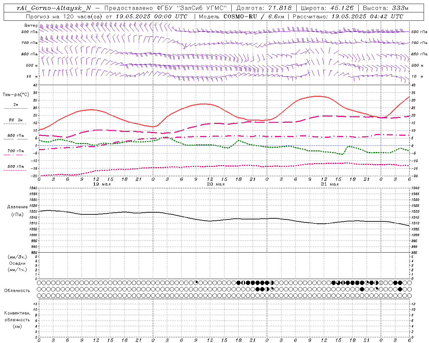Click the Осадки section label
The image size is (429, 343).
click(x=17, y=263)
